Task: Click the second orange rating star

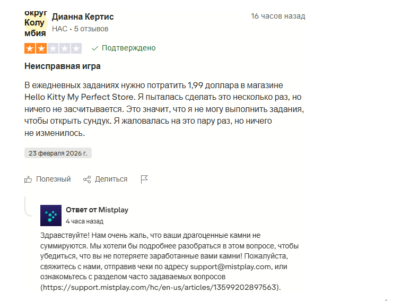Action: tap(41, 48)
